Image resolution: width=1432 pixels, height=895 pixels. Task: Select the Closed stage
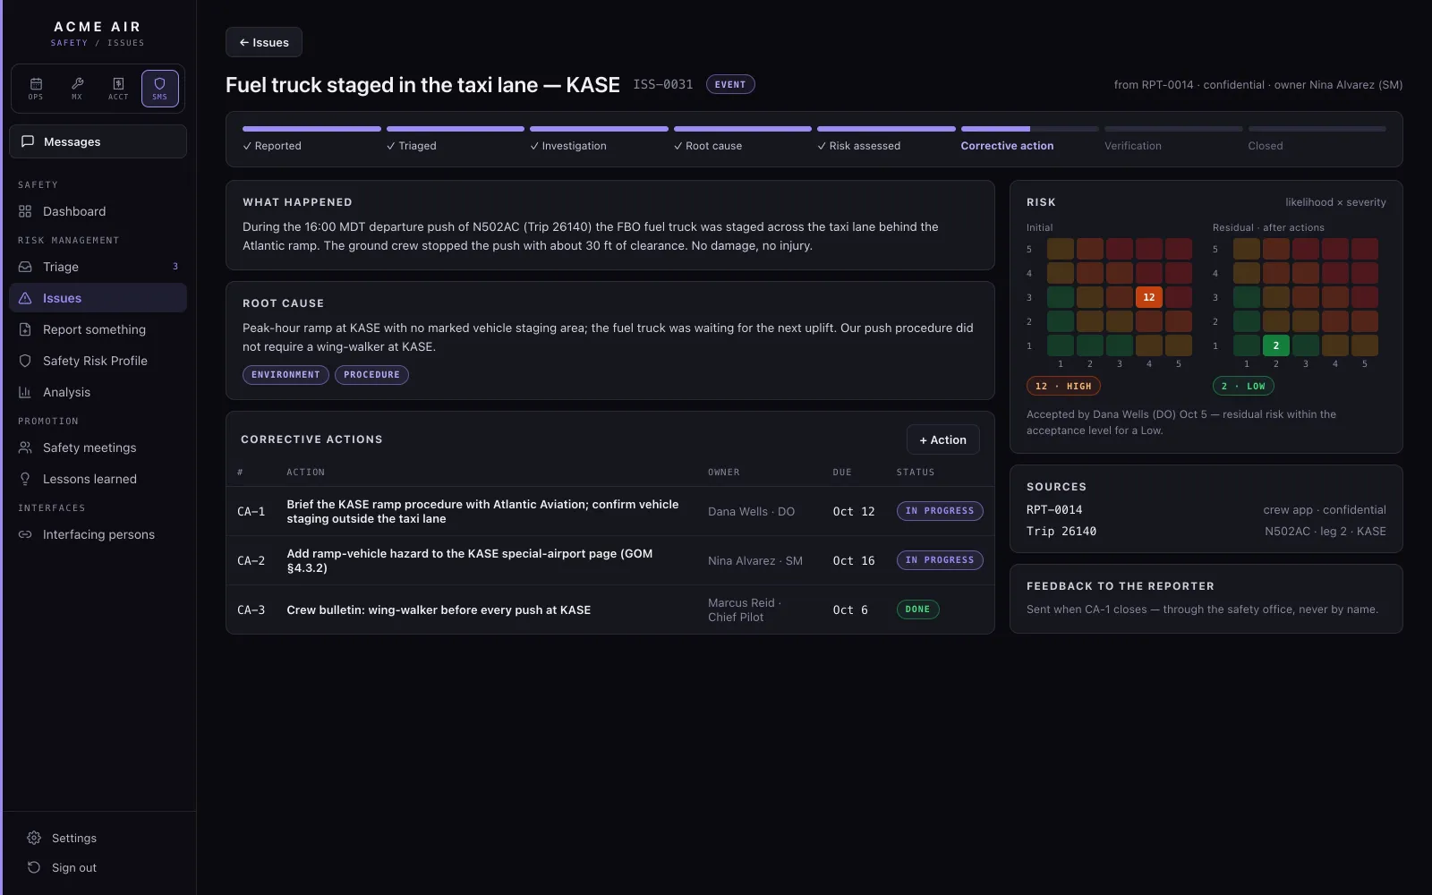point(1317,139)
